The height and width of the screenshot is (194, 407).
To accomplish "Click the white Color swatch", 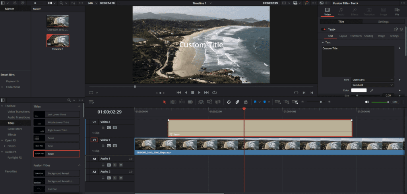I will [359, 91].
